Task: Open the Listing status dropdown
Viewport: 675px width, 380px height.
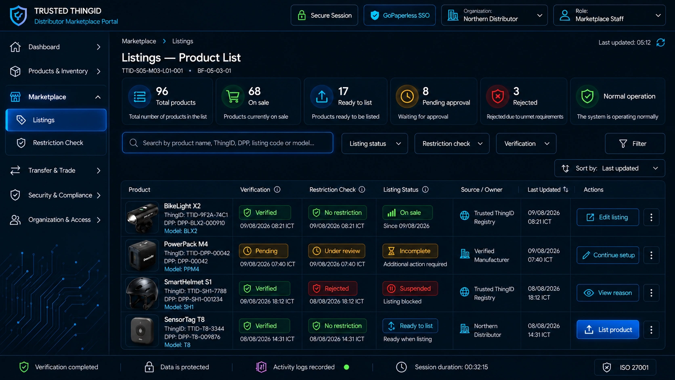Action: click(x=375, y=144)
